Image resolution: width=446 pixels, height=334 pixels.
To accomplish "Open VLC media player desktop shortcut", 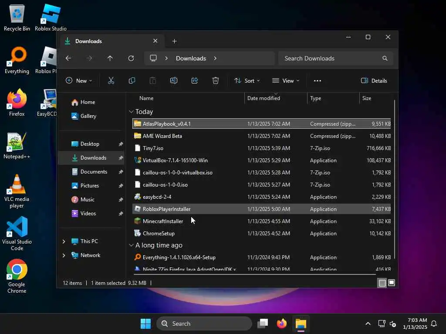I will [17, 191].
